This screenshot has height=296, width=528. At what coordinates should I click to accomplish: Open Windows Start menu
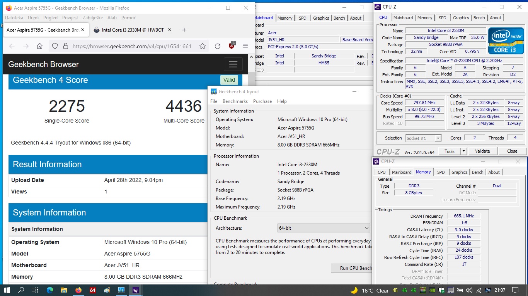point(7,290)
